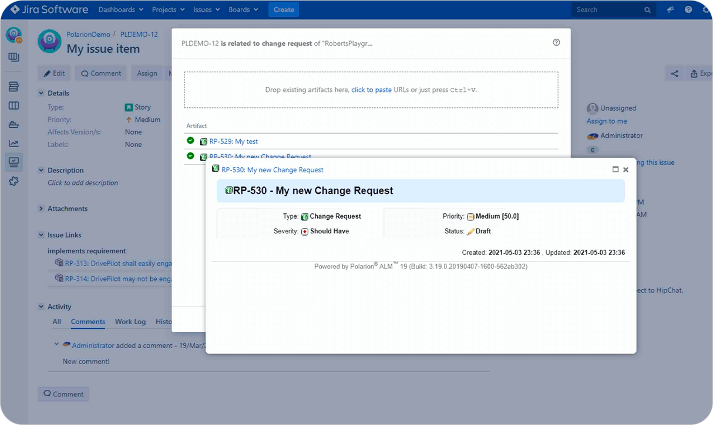Image resolution: width=713 pixels, height=425 pixels.
Task: Open linked requirement RP-314
Action: coord(117,279)
